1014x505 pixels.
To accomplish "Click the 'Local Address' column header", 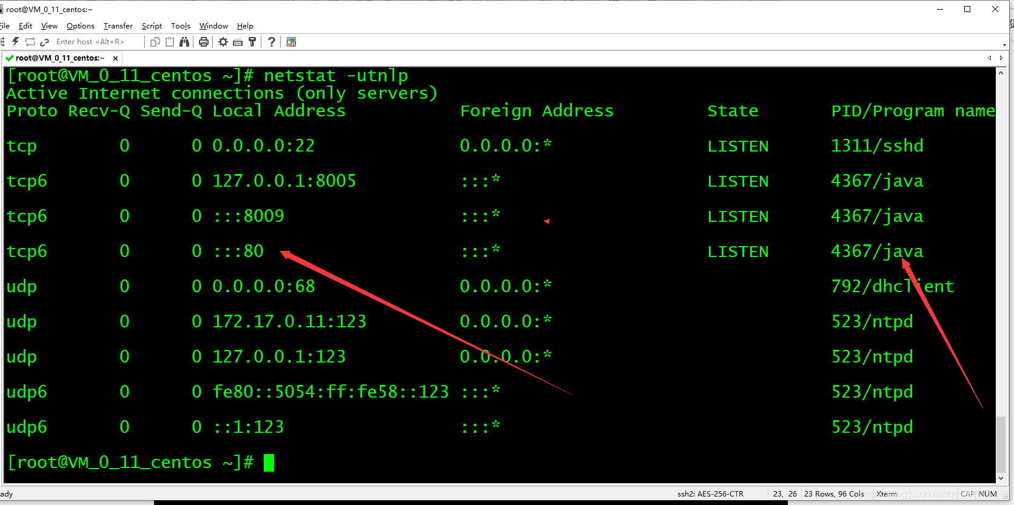I will (279, 111).
